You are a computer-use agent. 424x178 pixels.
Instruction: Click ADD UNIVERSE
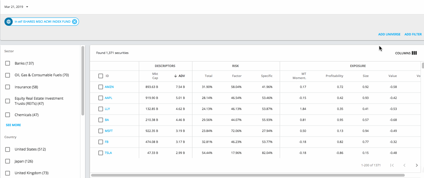(389, 34)
